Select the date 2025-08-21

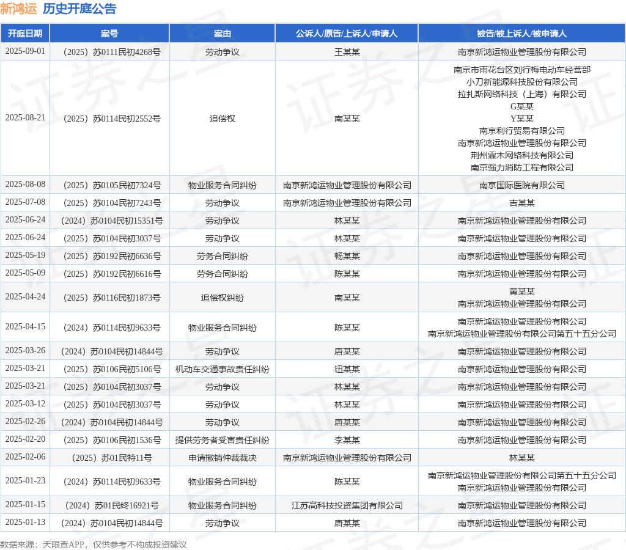(25, 118)
